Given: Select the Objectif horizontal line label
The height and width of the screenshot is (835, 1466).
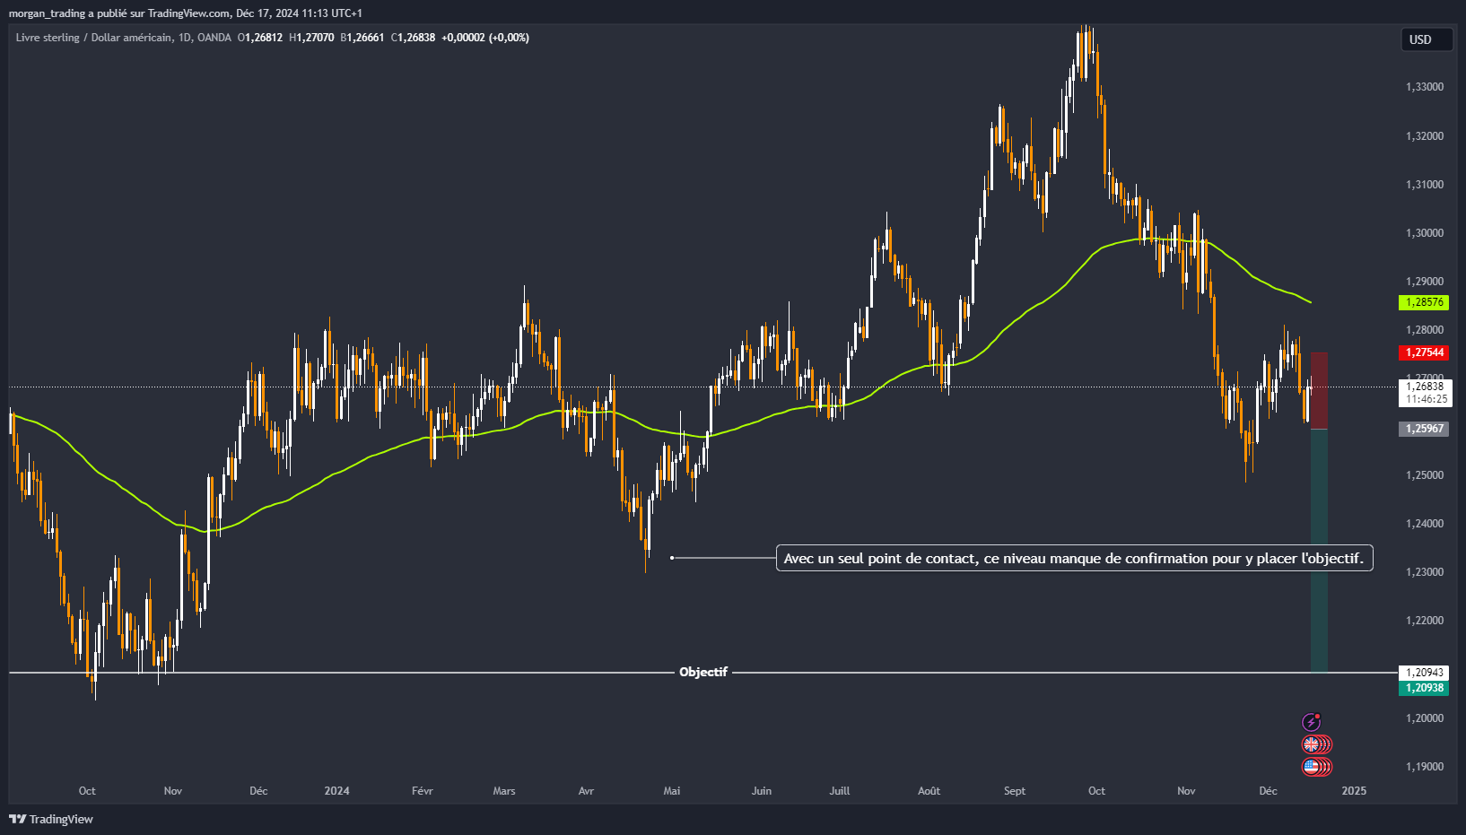Looking at the screenshot, I should click(x=703, y=672).
